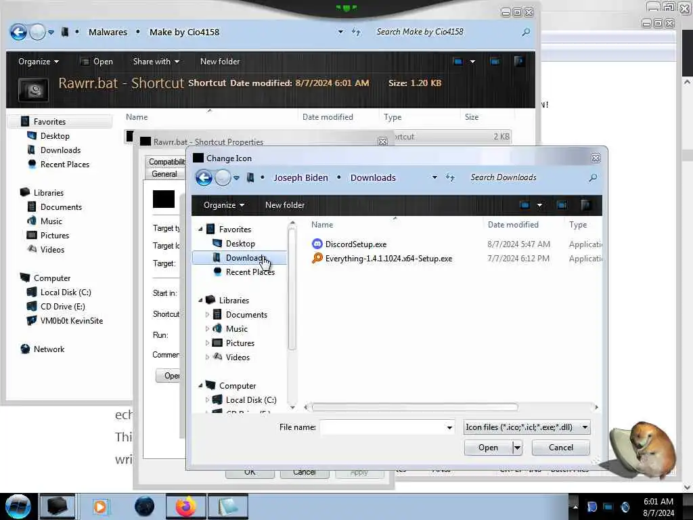Screen dimensions: 693x520
Task: Switch to General tab in Shortcut Properties
Action: pos(164,174)
